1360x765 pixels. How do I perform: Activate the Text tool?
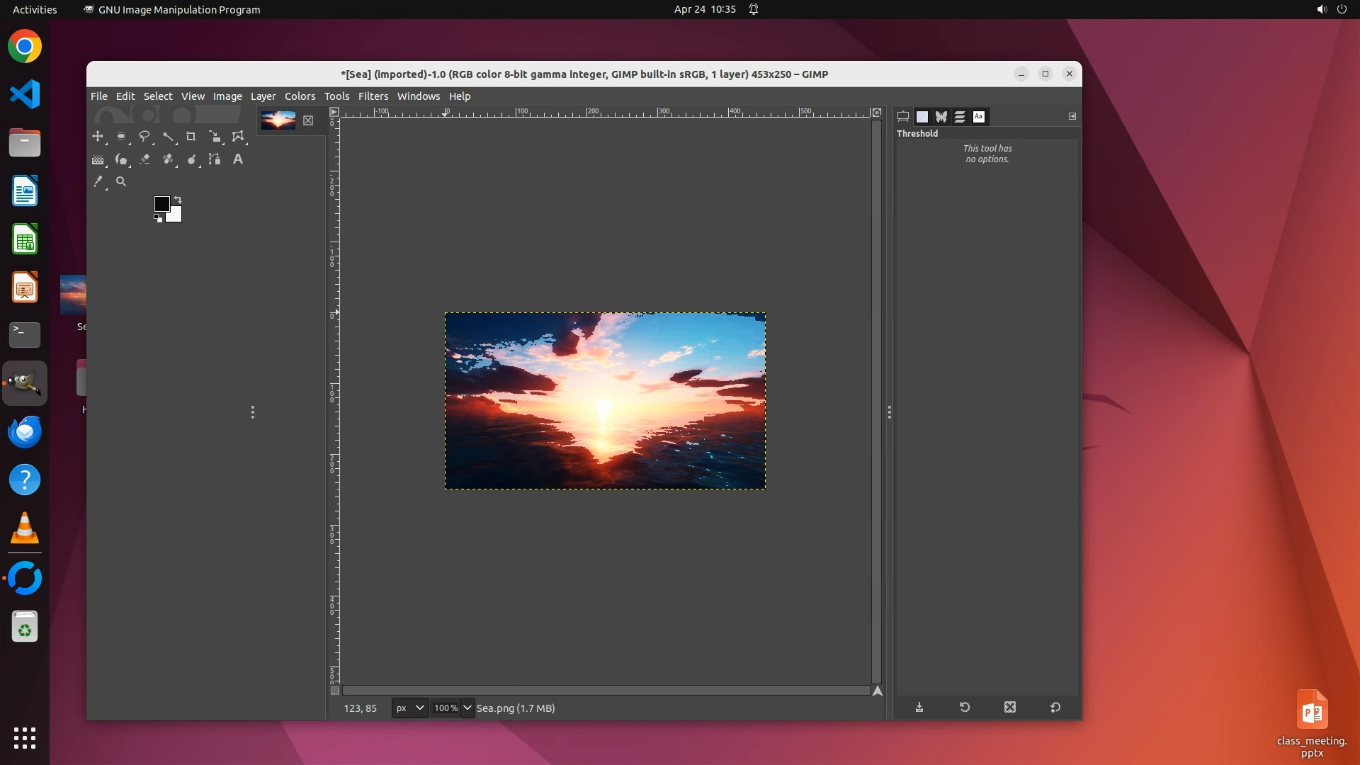[x=238, y=159]
